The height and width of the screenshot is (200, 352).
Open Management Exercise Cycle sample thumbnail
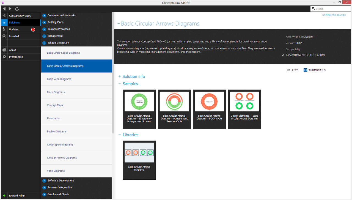tap(174, 109)
